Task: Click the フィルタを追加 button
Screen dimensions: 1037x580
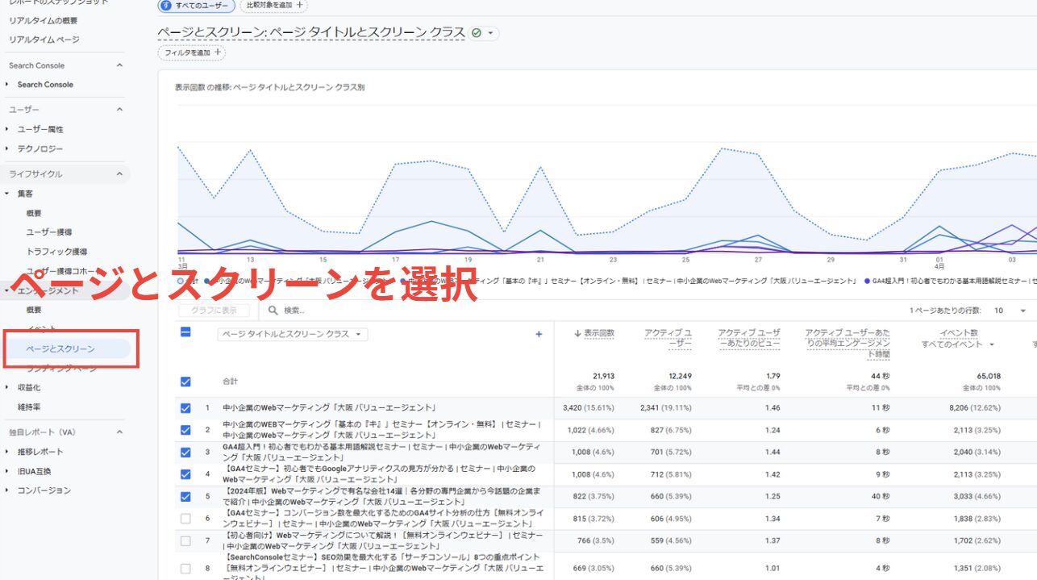Action: [192, 52]
